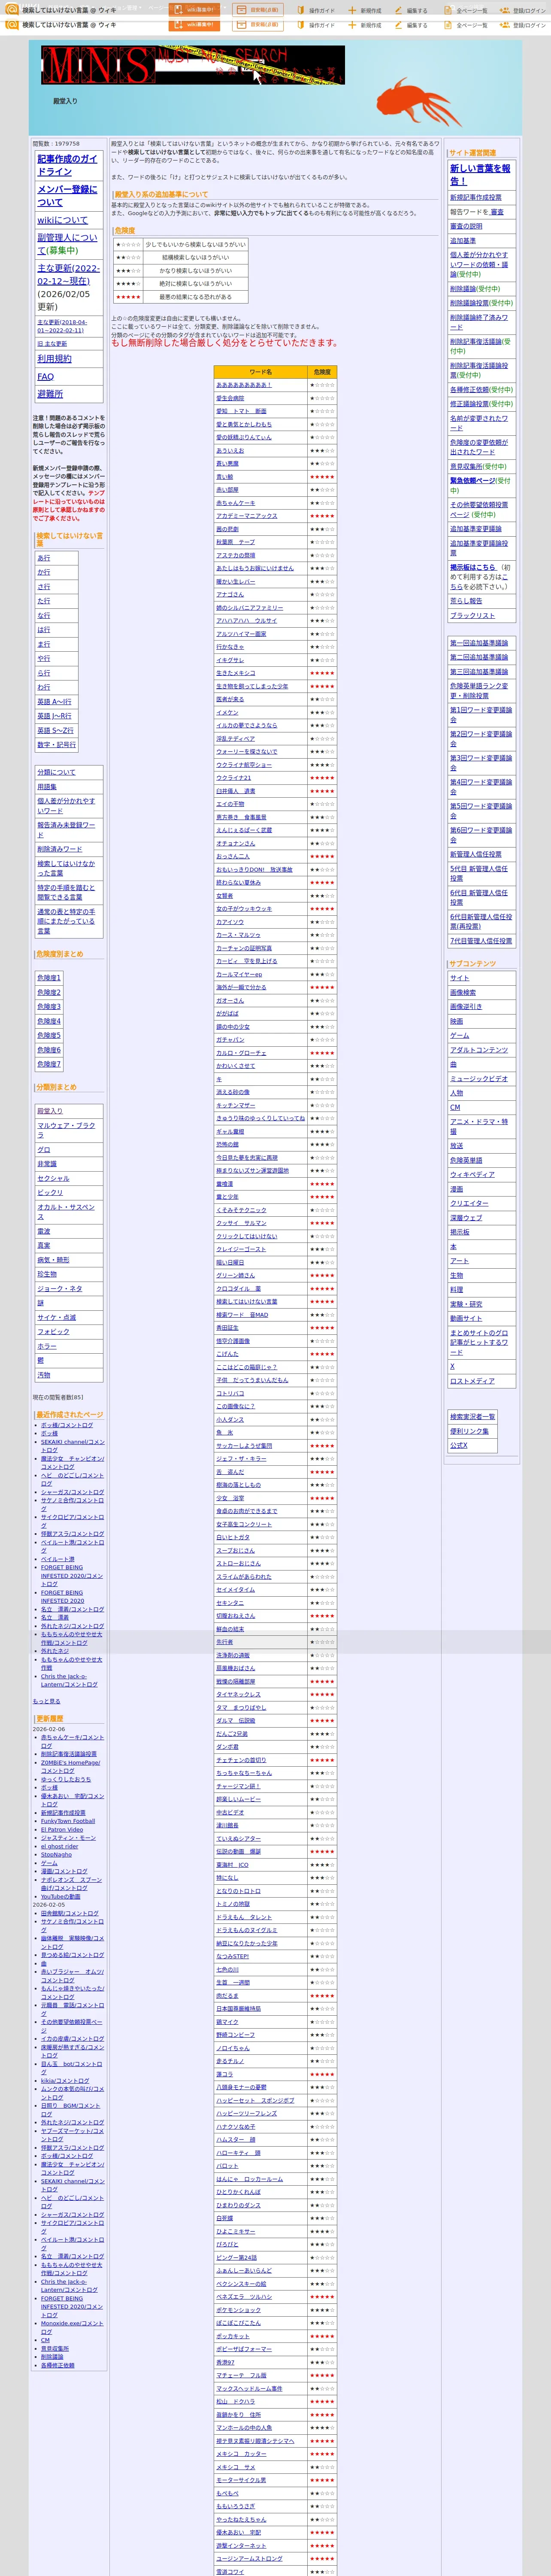Open 副管理人について(募集中) link

click(x=68, y=244)
